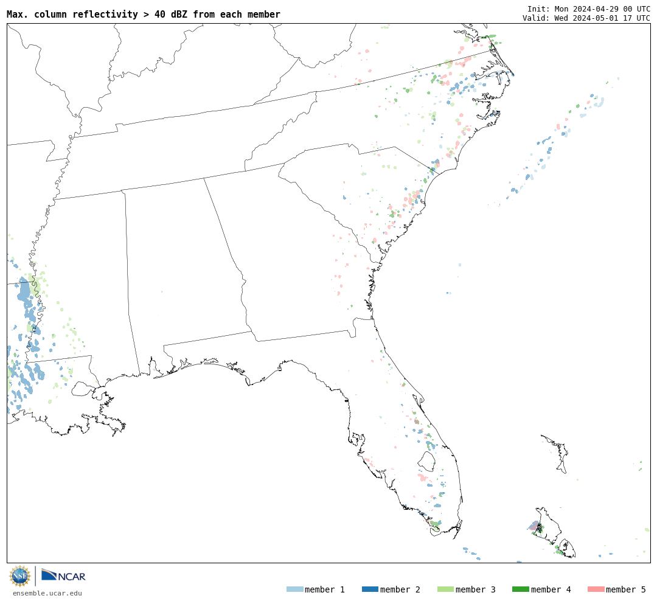Image resolution: width=657 pixels, height=601 pixels.
Task: Select the 'member 3' legend label
Action: [476, 589]
